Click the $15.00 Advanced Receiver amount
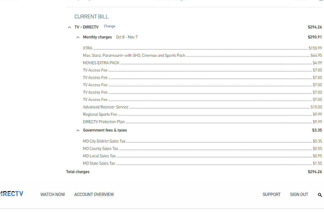The image size is (324, 212). click(x=316, y=107)
